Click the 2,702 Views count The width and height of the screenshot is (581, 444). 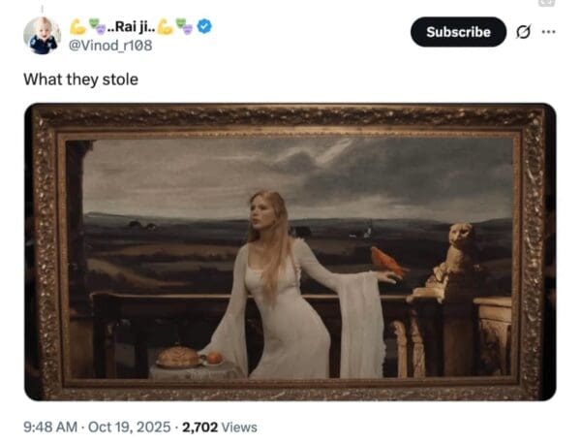click(x=222, y=426)
